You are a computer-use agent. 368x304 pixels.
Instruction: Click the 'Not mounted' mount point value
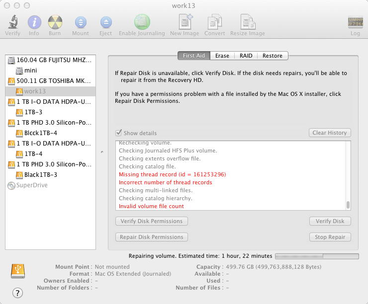point(112,267)
